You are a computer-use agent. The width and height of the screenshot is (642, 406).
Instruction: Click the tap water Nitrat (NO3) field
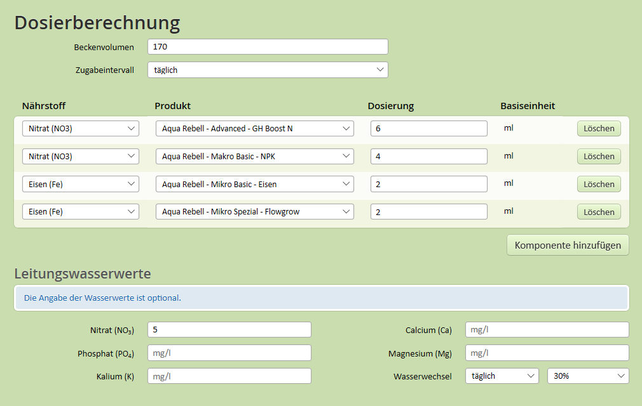click(x=229, y=330)
